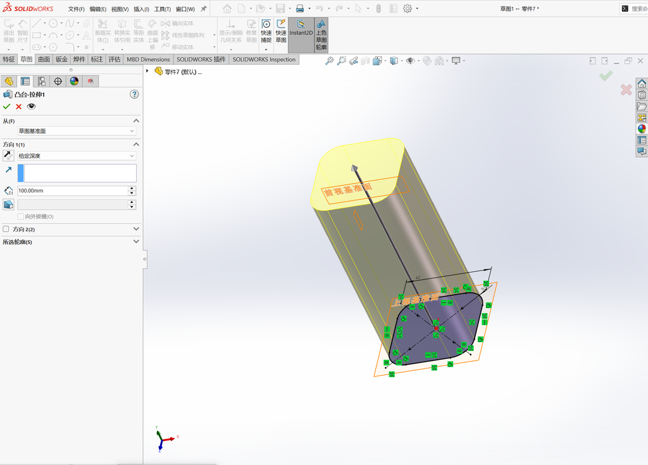The height and width of the screenshot is (465, 648).
Task: Click the reverse direction arrow button
Action: 8,156
